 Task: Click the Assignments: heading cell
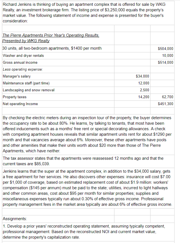(x=15, y=219)
